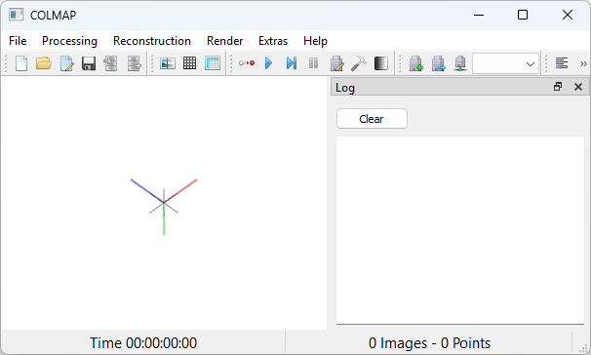The height and width of the screenshot is (355, 591).
Task: Save project with the floppy disk icon
Action: pyautogui.click(x=89, y=63)
